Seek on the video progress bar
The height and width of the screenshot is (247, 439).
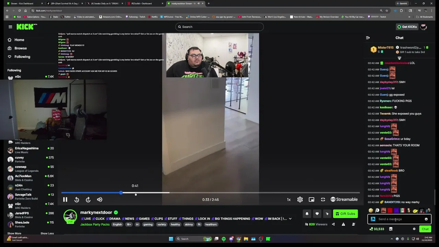210,193
